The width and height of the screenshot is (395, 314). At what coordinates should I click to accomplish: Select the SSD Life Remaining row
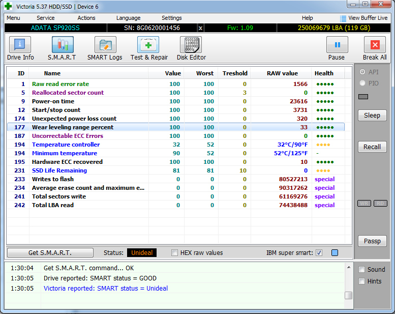tap(59, 170)
